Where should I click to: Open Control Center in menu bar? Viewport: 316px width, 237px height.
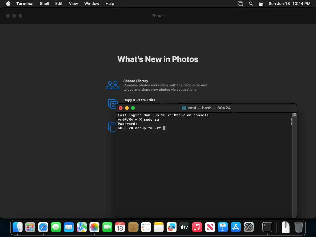261,4
